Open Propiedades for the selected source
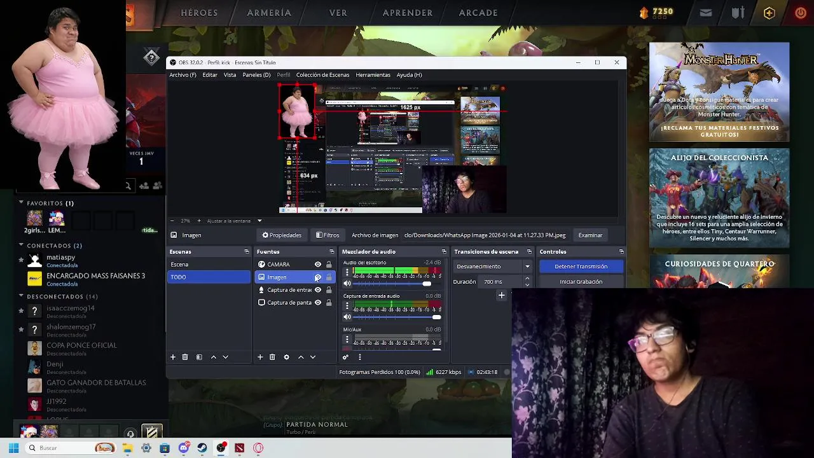The width and height of the screenshot is (814, 458). pos(282,235)
